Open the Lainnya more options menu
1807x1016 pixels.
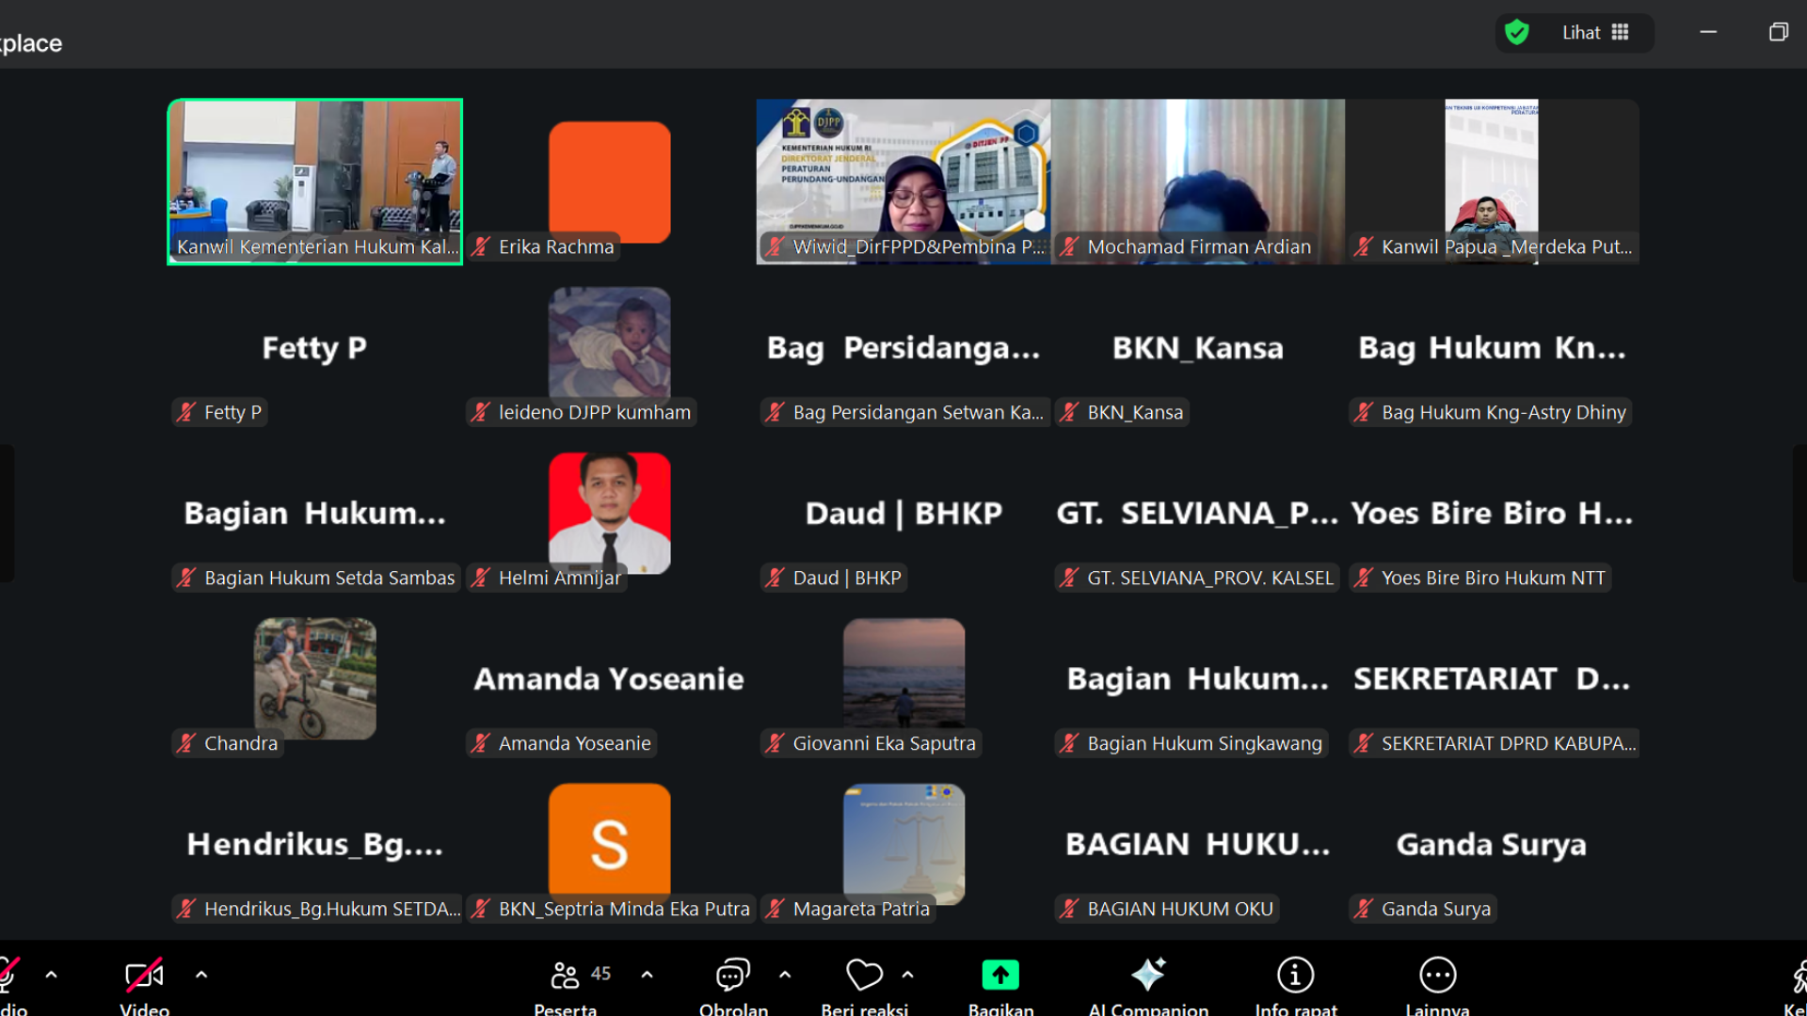[x=1437, y=976]
